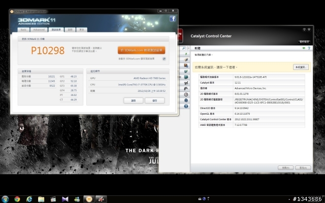
Task: Select the GT4 28.75 result row
Action: point(69,90)
